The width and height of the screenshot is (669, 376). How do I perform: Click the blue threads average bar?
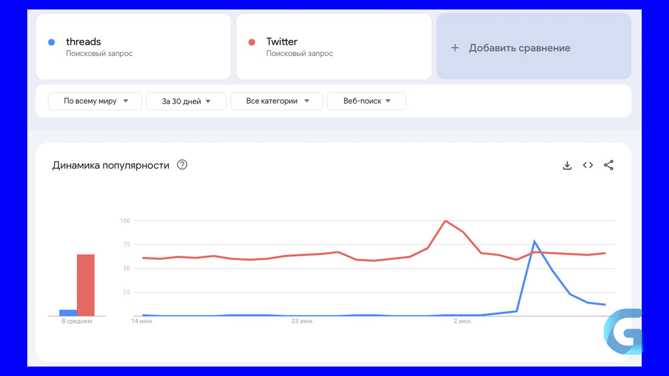pyautogui.click(x=68, y=313)
